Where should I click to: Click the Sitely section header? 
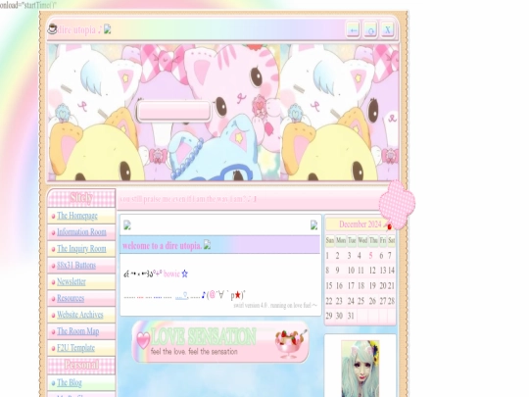coord(81,198)
